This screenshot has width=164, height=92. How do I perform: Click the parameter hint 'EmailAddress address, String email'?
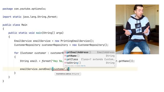click(x=68, y=74)
